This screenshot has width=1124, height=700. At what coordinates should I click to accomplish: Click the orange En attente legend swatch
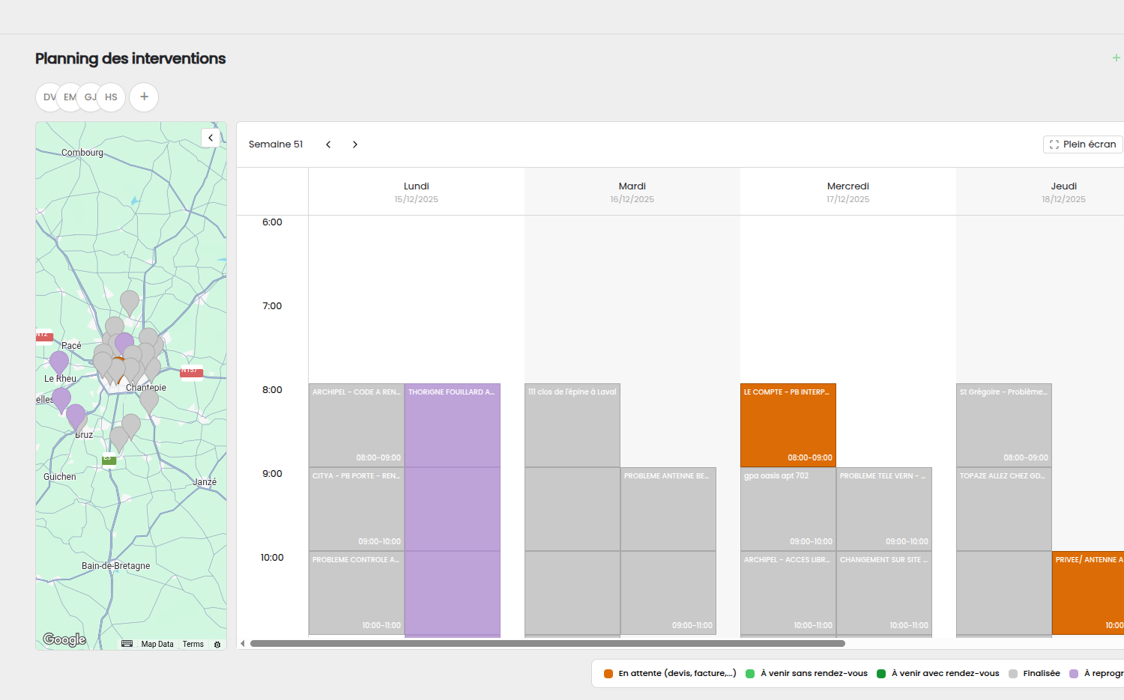click(608, 674)
